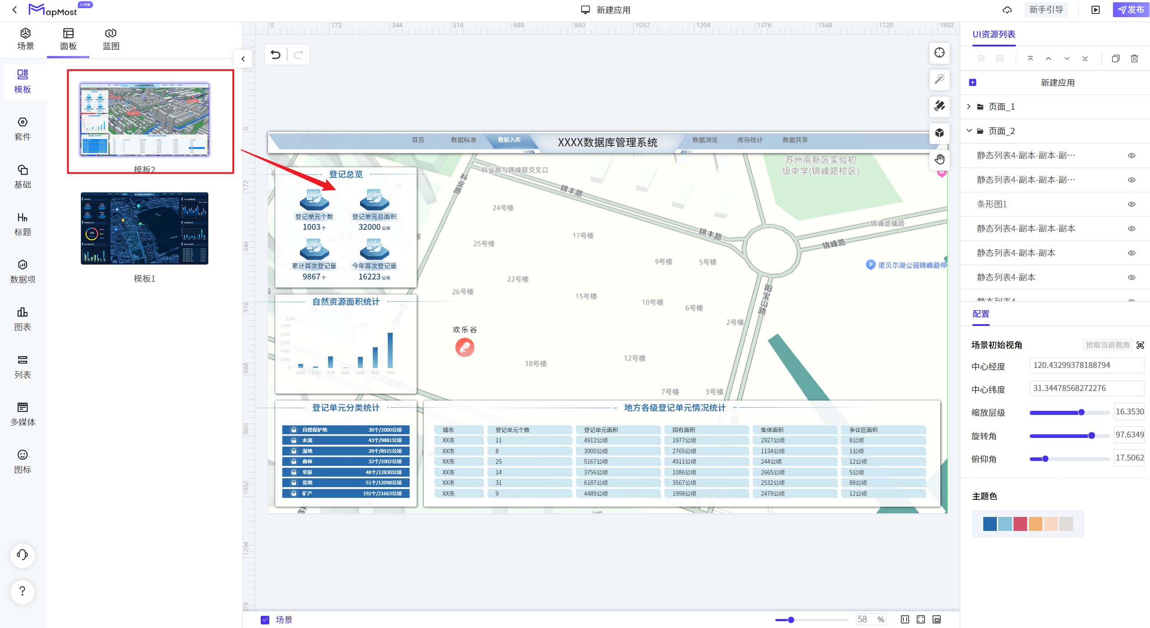The image size is (1150, 628).
Task: Move layer down one level
Action: (1067, 59)
